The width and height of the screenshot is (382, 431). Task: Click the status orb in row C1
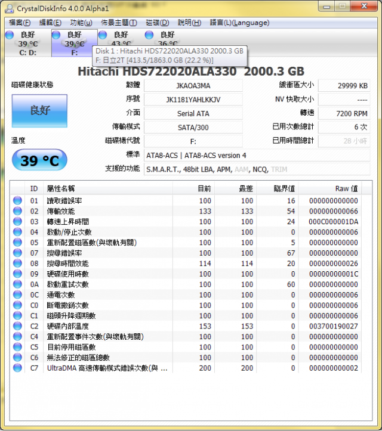17,315
